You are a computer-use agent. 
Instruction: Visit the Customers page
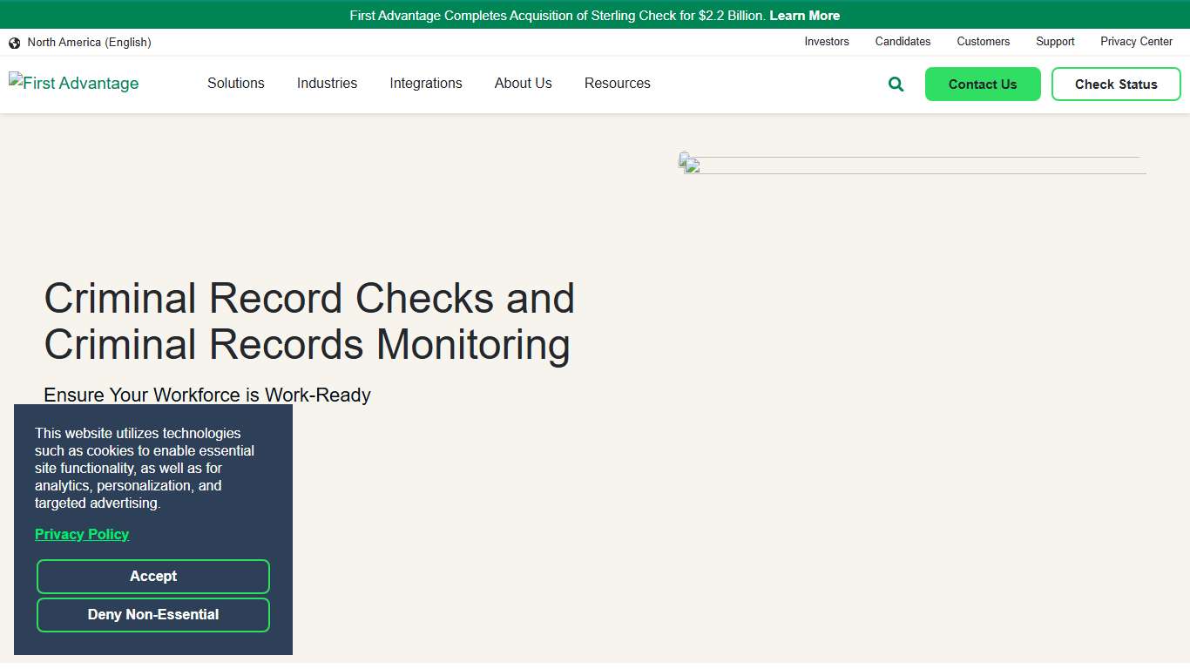983,42
